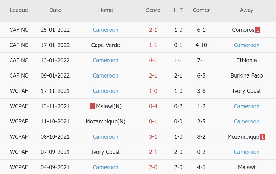The image size is (276, 174).
Task: Open the Mozambique(N) home team
Action: pyautogui.click(x=105, y=122)
